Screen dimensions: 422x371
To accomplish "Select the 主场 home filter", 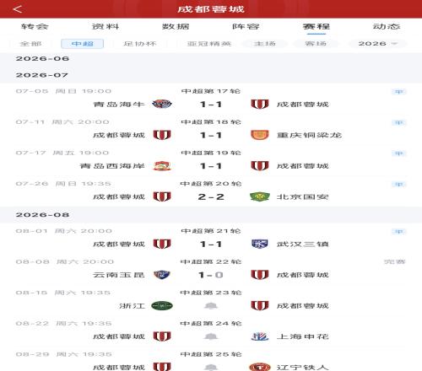I will (x=265, y=44).
